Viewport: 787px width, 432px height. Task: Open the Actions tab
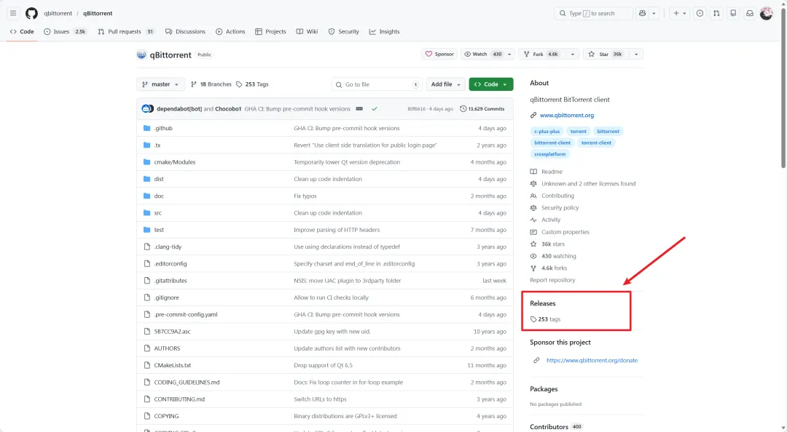[x=230, y=31]
